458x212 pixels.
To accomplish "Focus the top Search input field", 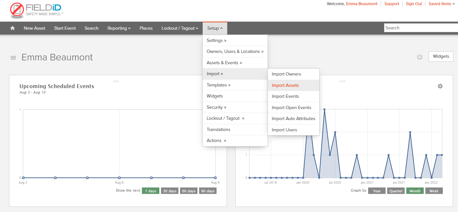I will (421, 28).
